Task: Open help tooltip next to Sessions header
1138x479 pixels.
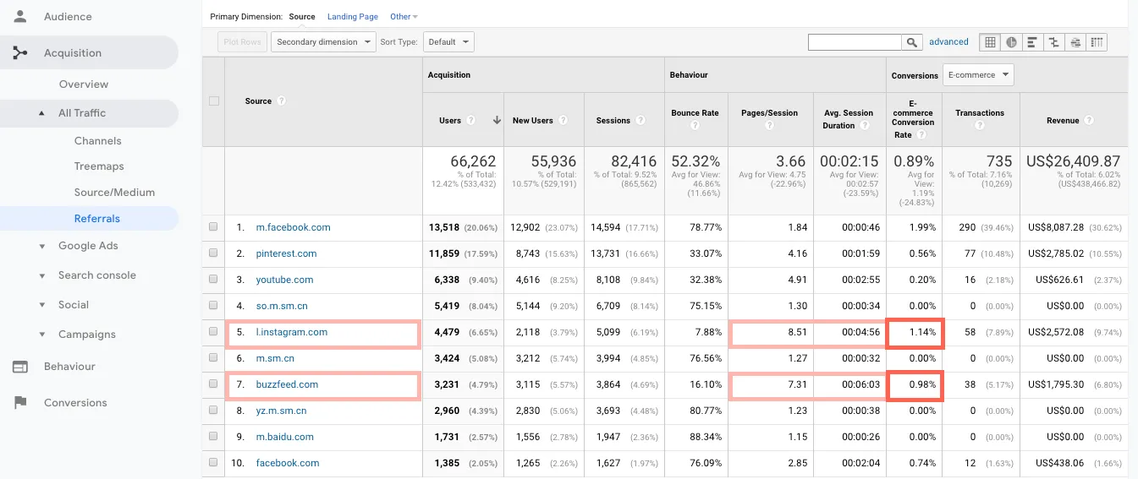Action: 640,121
